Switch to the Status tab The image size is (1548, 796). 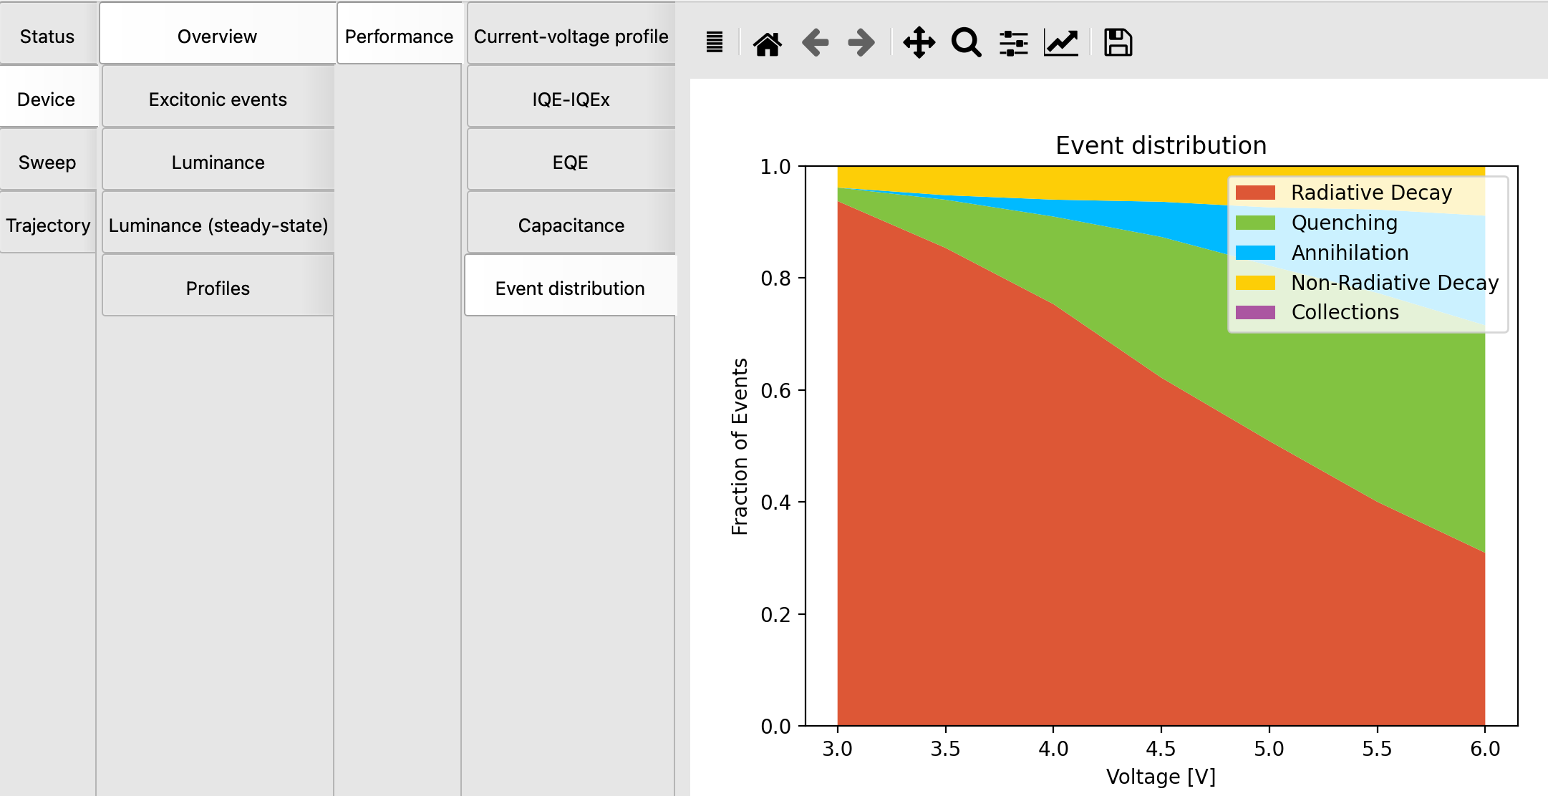(x=47, y=37)
